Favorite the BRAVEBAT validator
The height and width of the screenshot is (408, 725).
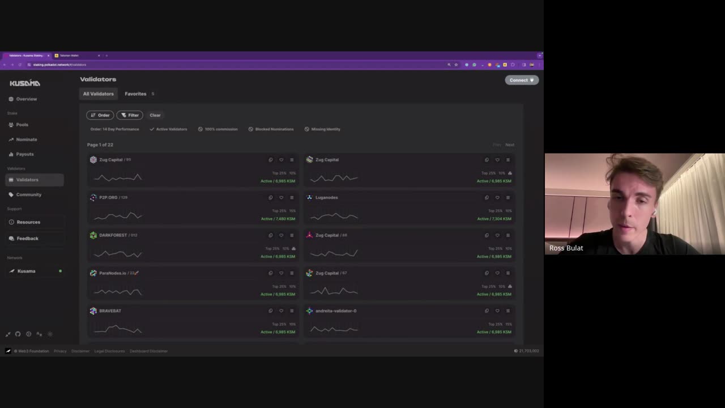tap(282, 311)
